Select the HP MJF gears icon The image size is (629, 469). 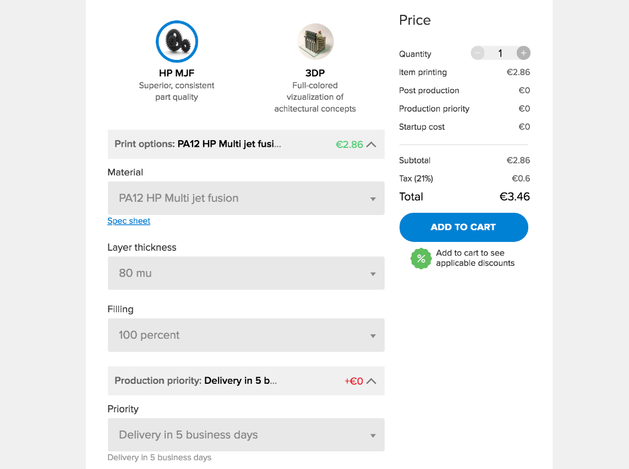tap(177, 41)
